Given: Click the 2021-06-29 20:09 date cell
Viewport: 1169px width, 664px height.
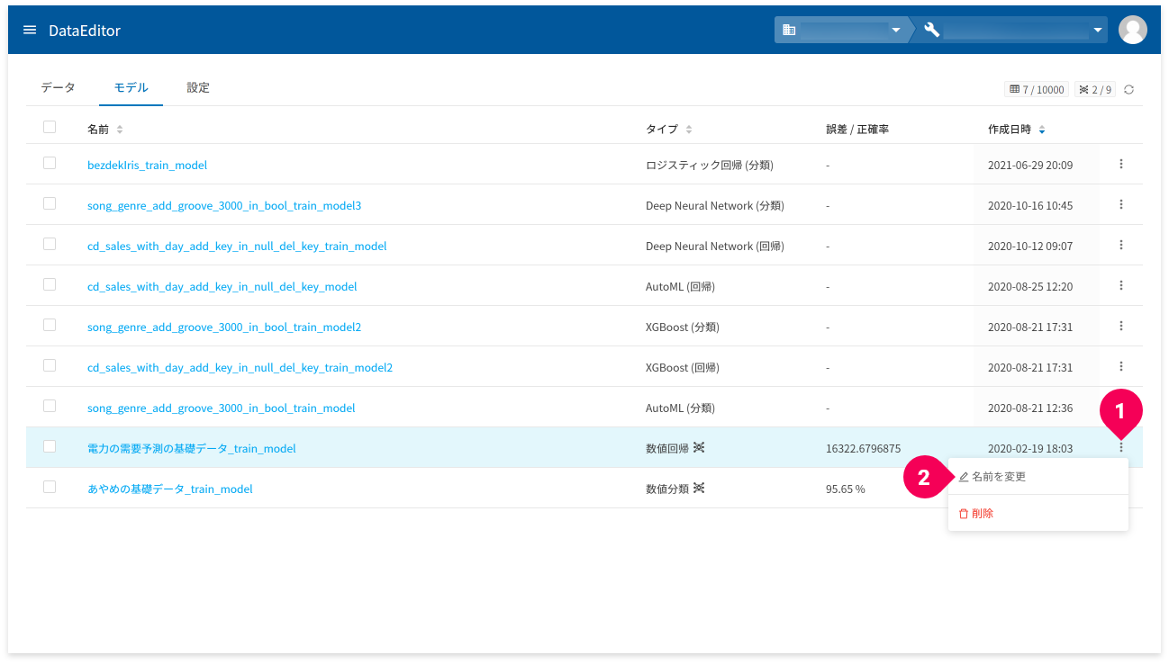Looking at the screenshot, I should point(1030,166).
